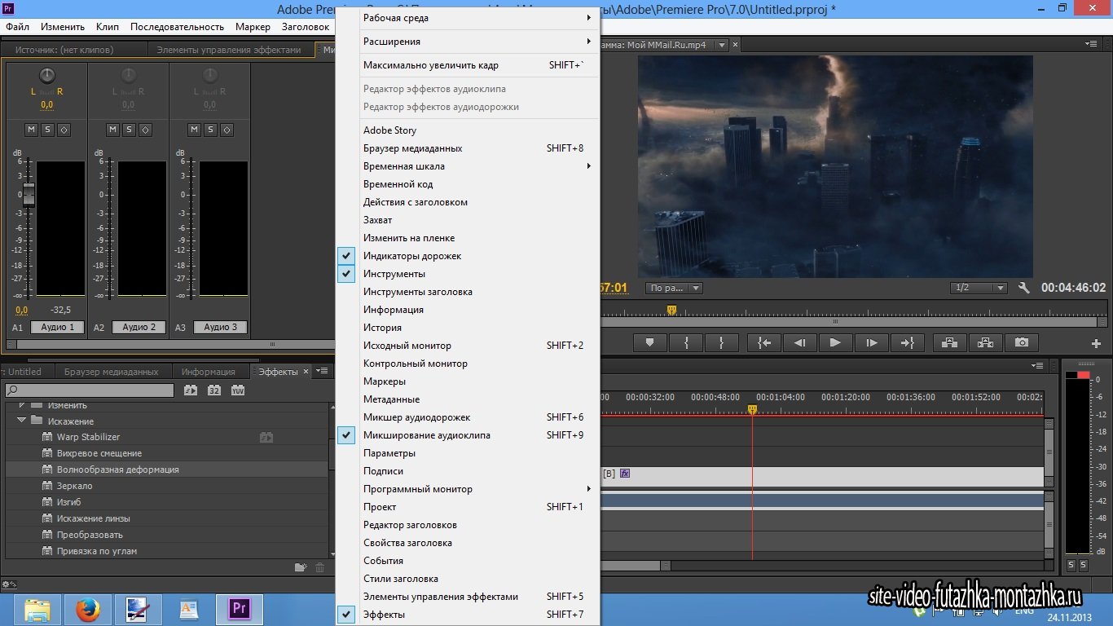1113x626 pixels.
Task: Uncheck Индикаторы дорожек in the menu
Action: point(468,256)
